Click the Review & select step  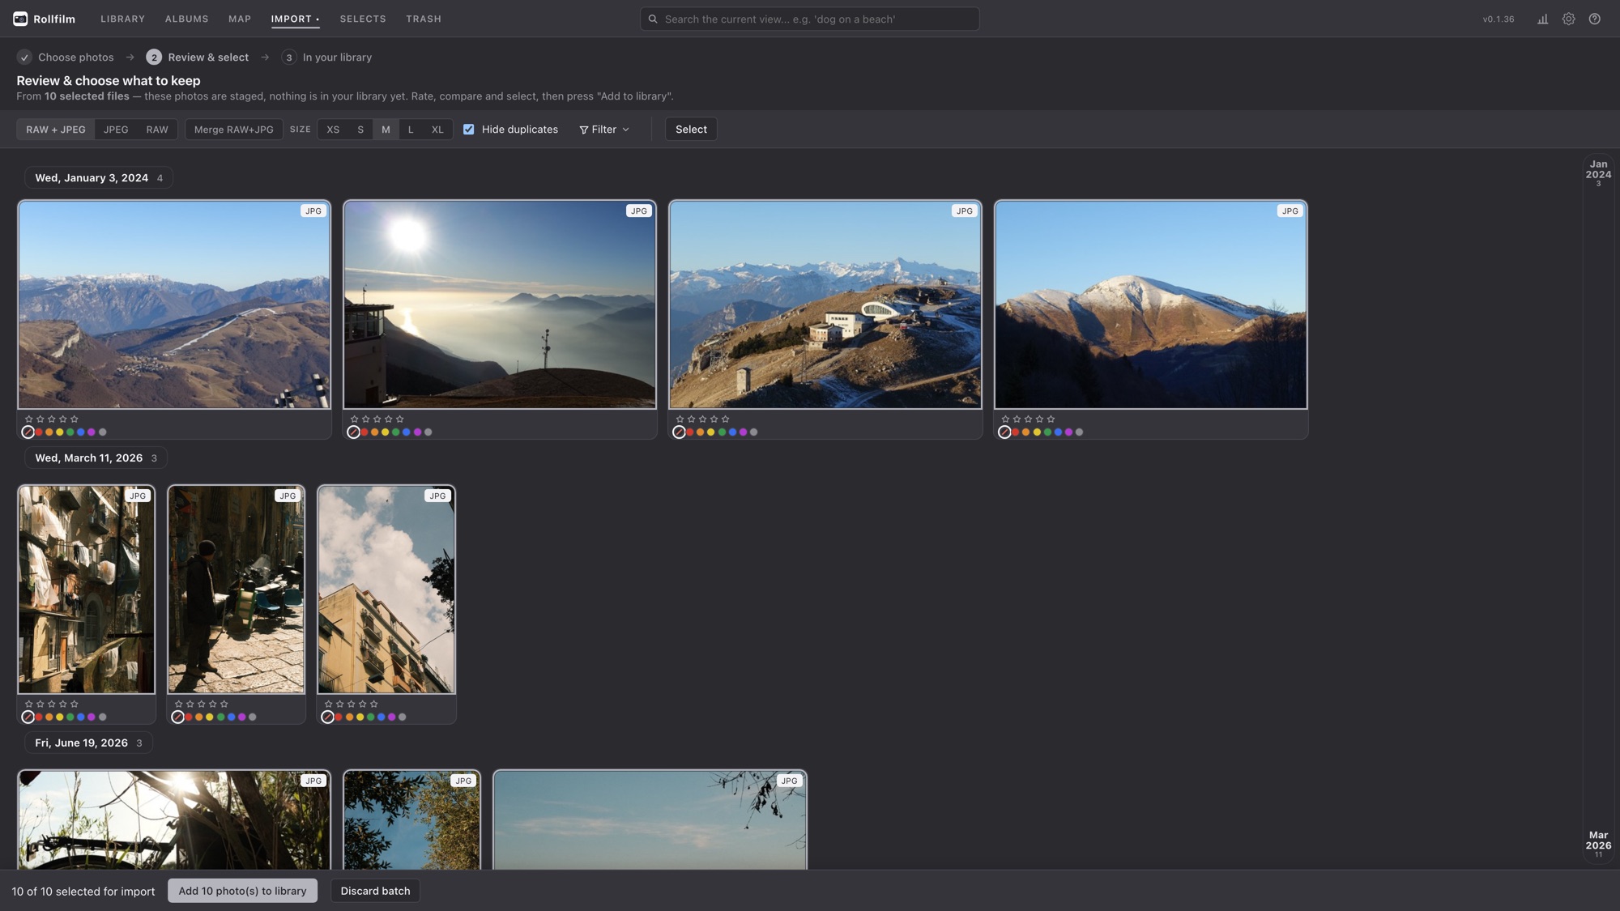(x=198, y=57)
